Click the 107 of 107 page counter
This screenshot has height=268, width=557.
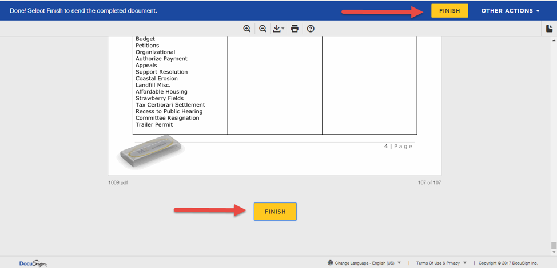click(x=429, y=182)
